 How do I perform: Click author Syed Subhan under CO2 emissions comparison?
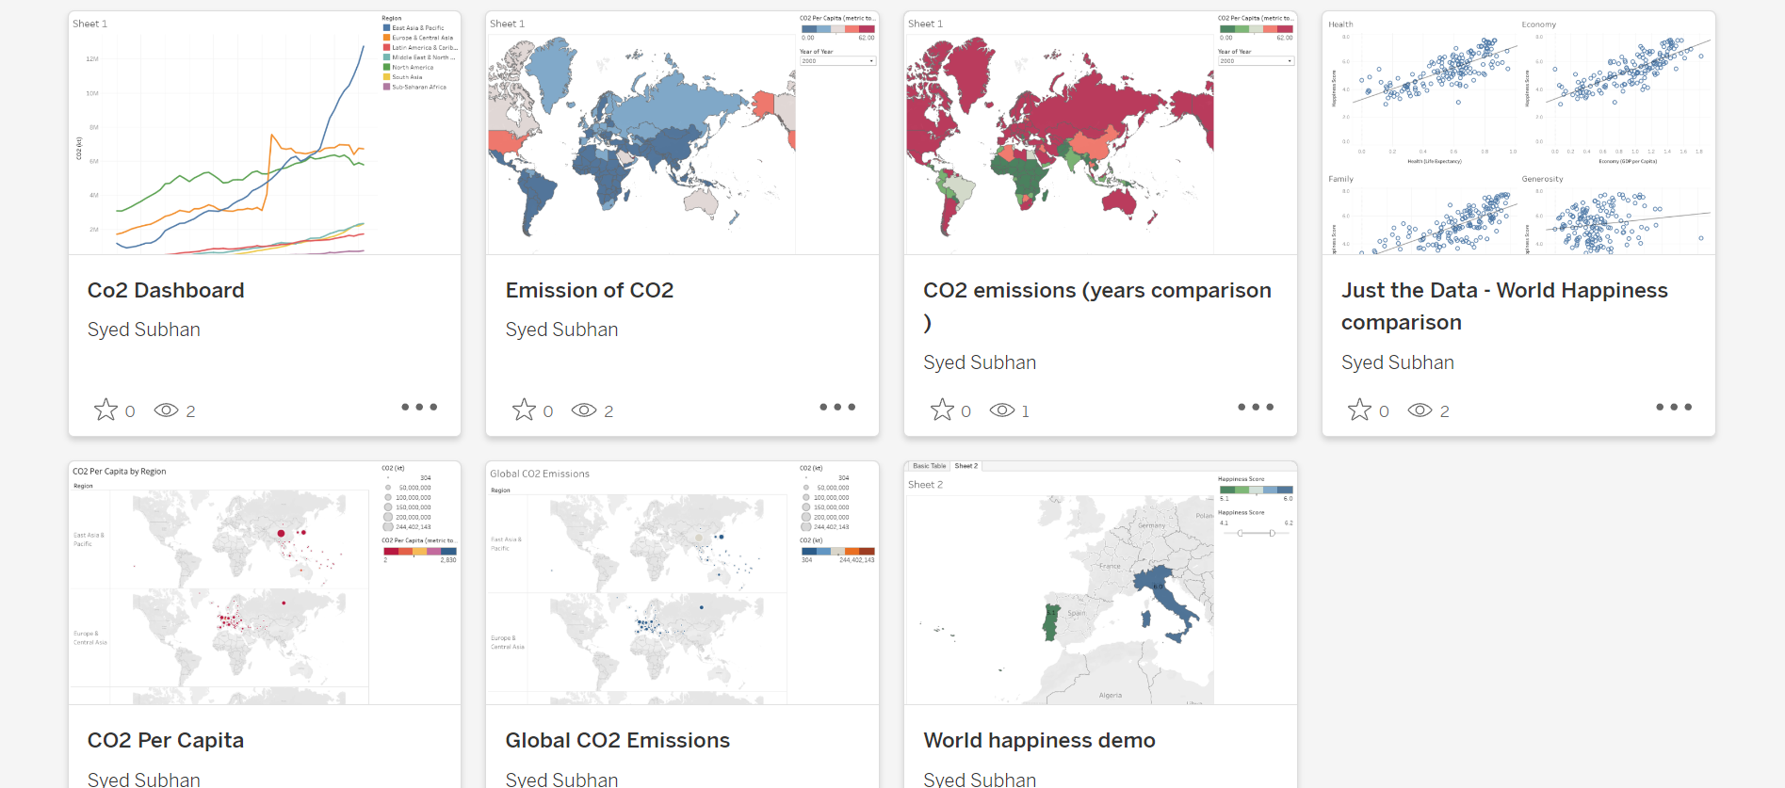click(x=980, y=362)
